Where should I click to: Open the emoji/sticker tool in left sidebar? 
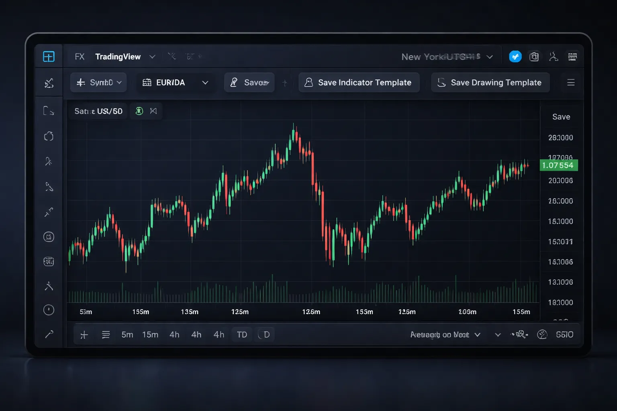(49, 261)
